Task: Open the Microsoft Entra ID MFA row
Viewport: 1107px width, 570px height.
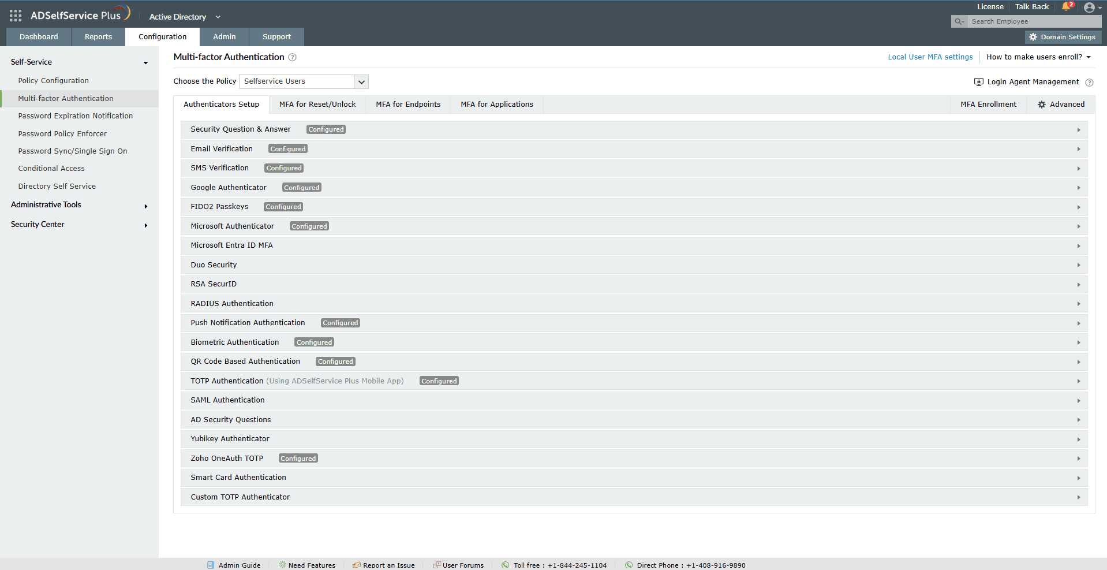Action: [x=634, y=245]
